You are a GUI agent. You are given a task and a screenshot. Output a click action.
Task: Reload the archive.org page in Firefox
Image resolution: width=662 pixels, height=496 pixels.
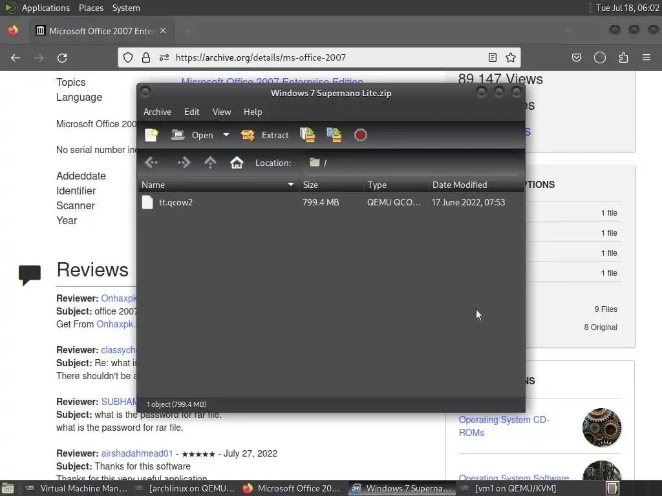(62, 57)
